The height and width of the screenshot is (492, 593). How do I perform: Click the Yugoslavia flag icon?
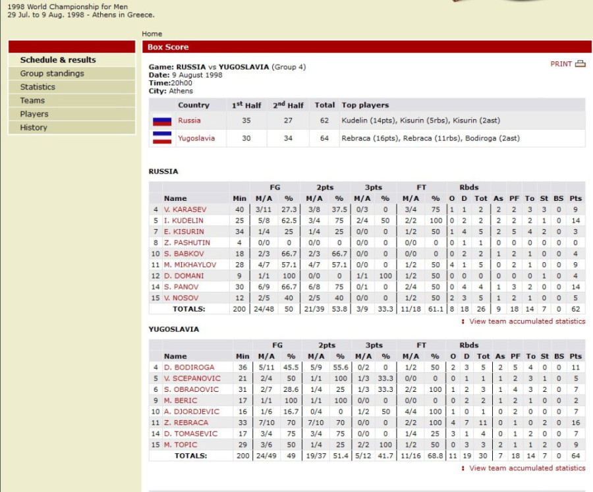[162, 138]
